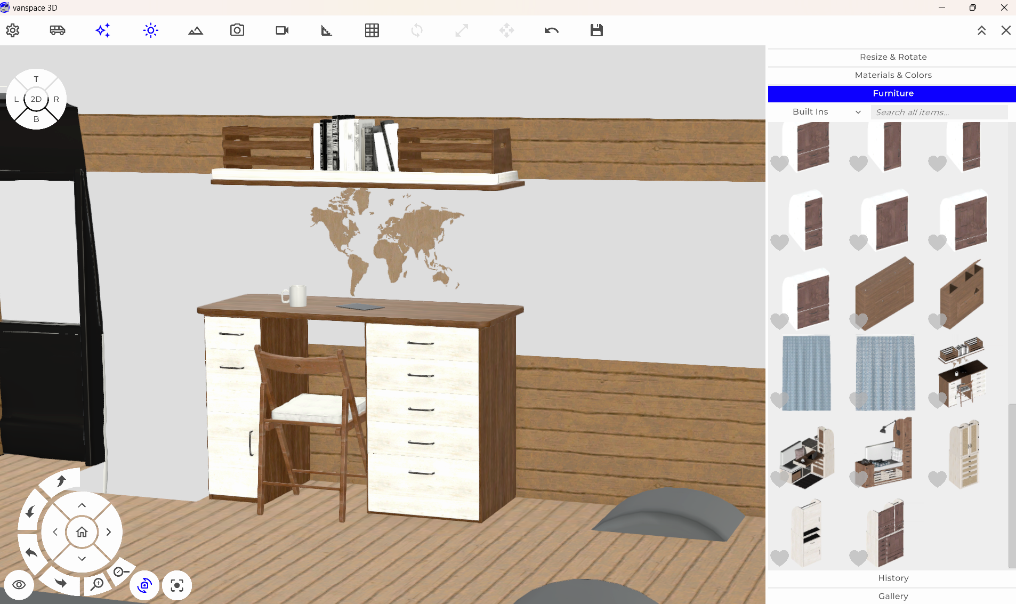Open the Gallery section
This screenshot has width=1016, height=604.
click(x=893, y=596)
